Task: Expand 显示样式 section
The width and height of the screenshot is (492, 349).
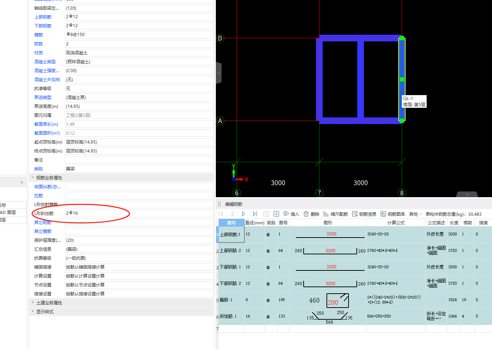Action: pos(33,311)
